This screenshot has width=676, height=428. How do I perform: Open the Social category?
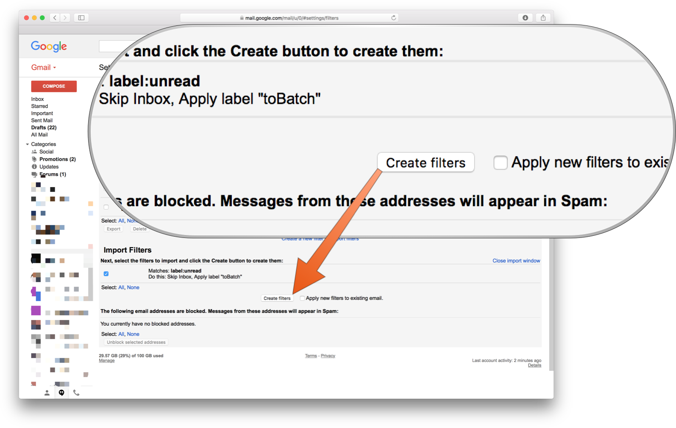[46, 152]
